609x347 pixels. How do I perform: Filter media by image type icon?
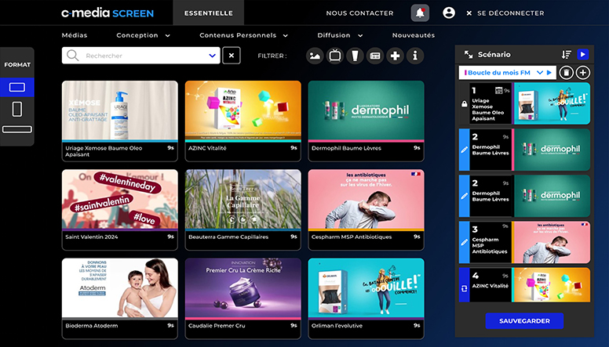315,56
